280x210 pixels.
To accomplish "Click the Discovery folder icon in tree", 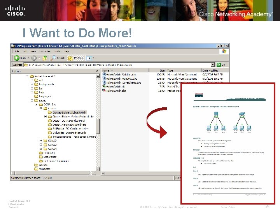I will click(41, 153).
